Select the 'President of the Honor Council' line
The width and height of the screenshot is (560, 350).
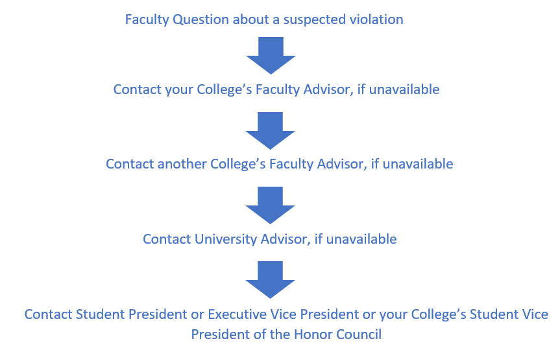tap(286, 334)
